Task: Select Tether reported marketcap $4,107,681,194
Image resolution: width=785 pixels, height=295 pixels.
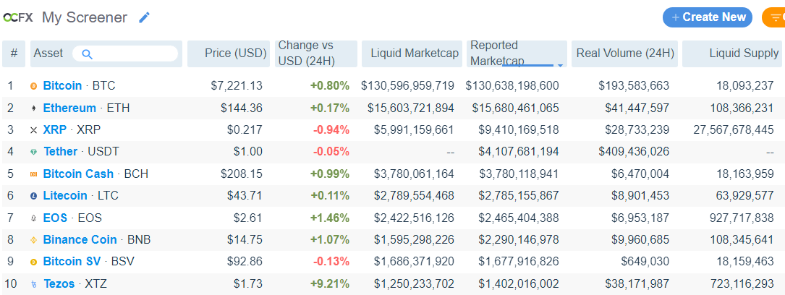Action: point(519,152)
